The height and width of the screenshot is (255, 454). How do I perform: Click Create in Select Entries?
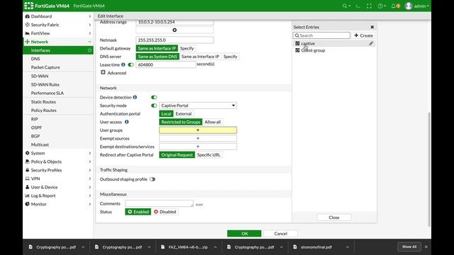(x=363, y=35)
